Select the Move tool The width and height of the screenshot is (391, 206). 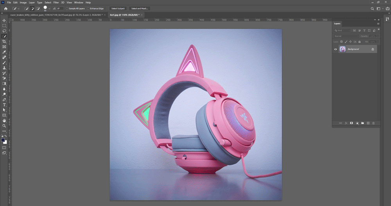point(4,20)
